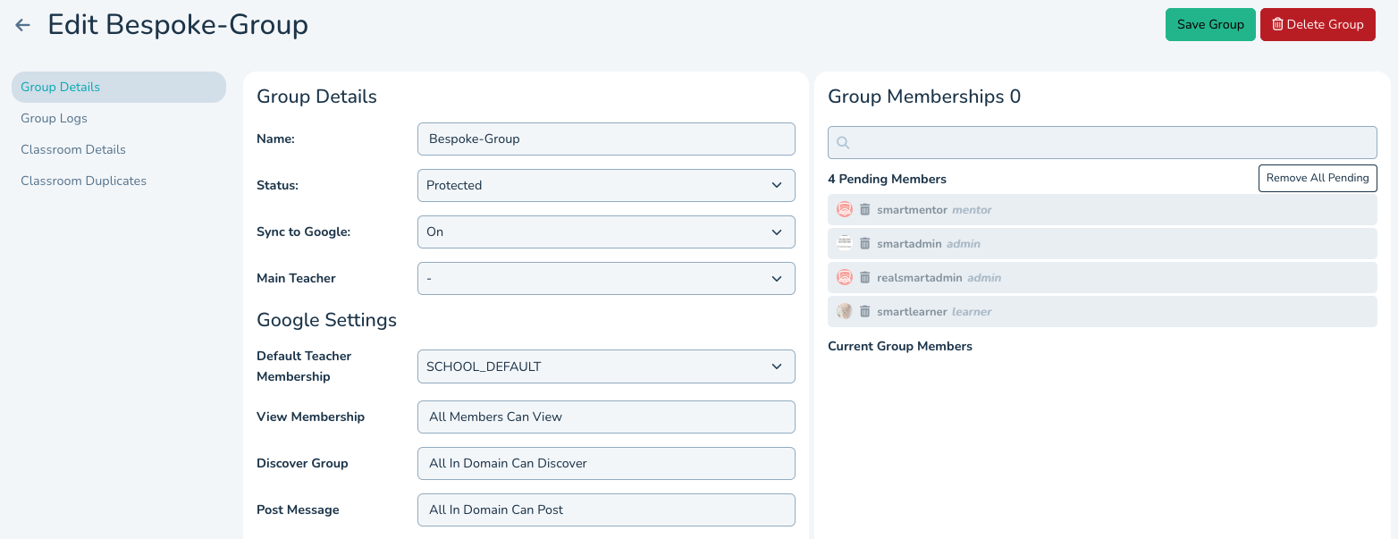Click realsmartadmin's avatar icon

[x=845, y=278]
